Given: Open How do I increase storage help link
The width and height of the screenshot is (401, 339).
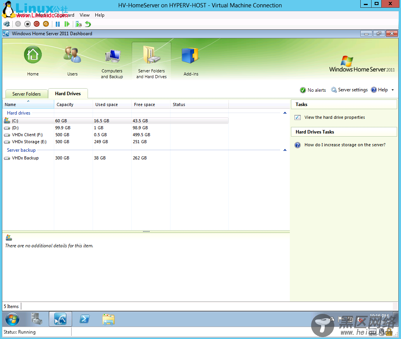Looking at the screenshot, I should point(345,145).
